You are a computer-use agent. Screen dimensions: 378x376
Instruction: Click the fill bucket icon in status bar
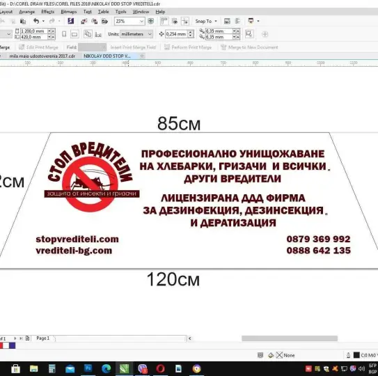click(x=271, y=355)
